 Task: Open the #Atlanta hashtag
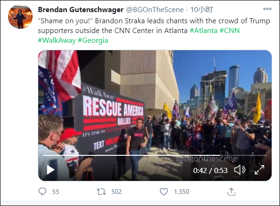(203, 31)
